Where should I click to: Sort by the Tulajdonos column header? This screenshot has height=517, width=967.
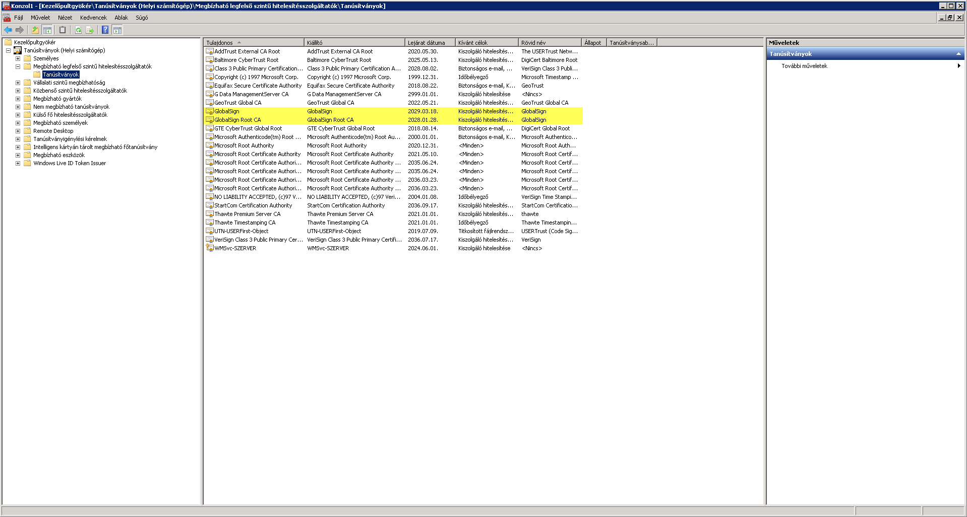254,43
